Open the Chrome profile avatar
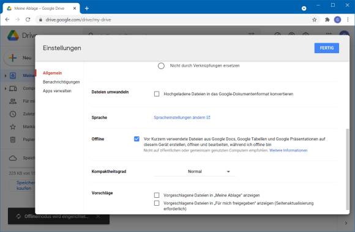 [x=337, y=20]
